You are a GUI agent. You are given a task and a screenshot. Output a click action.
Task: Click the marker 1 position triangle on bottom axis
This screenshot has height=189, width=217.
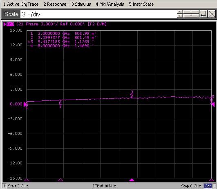(x=27, y=180)
